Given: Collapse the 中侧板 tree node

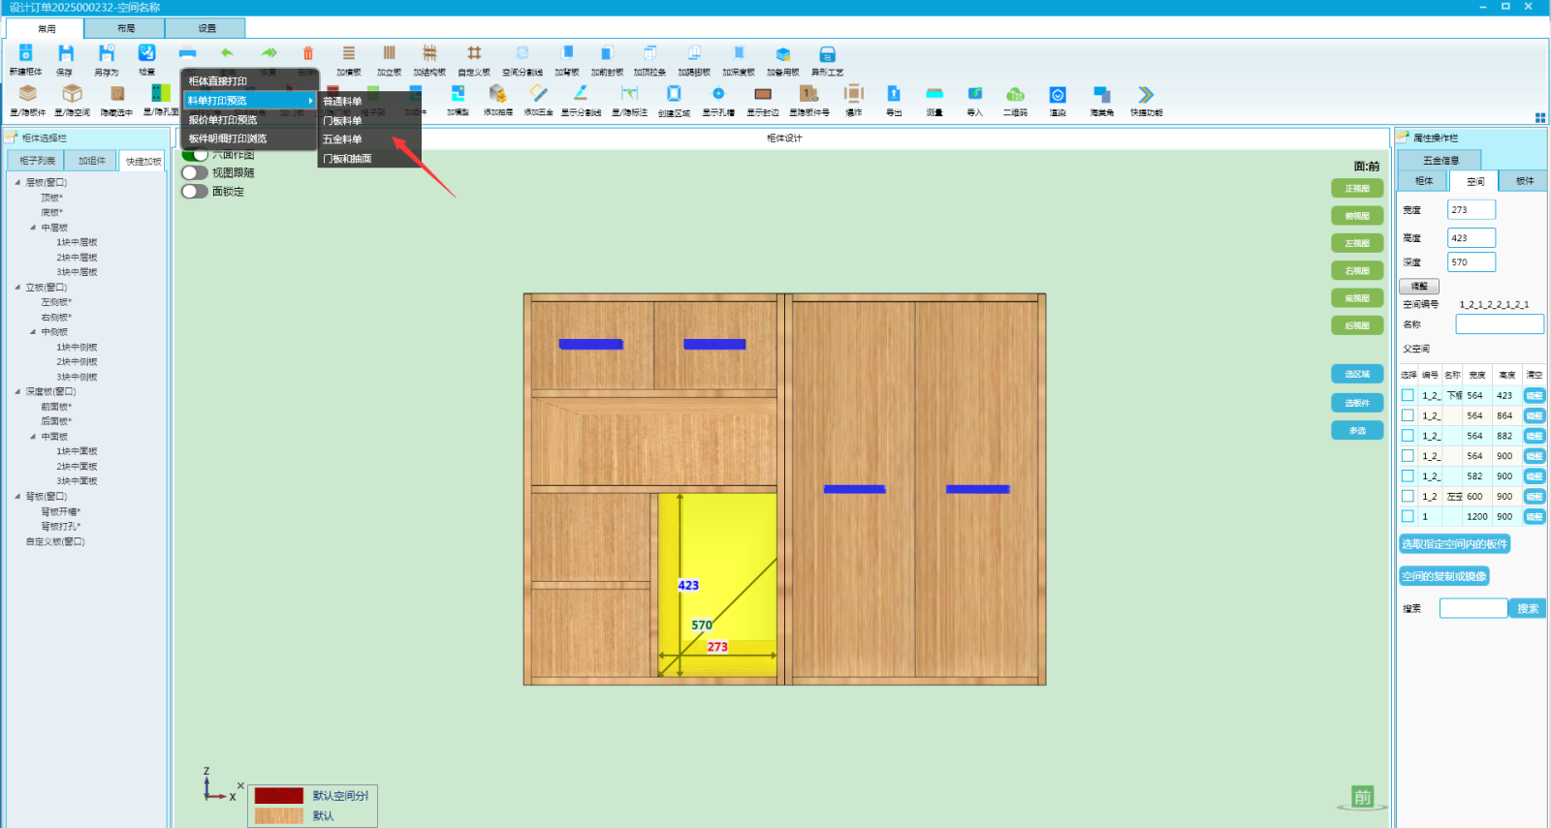Looking at the screenshot, I should coord(33,332).
